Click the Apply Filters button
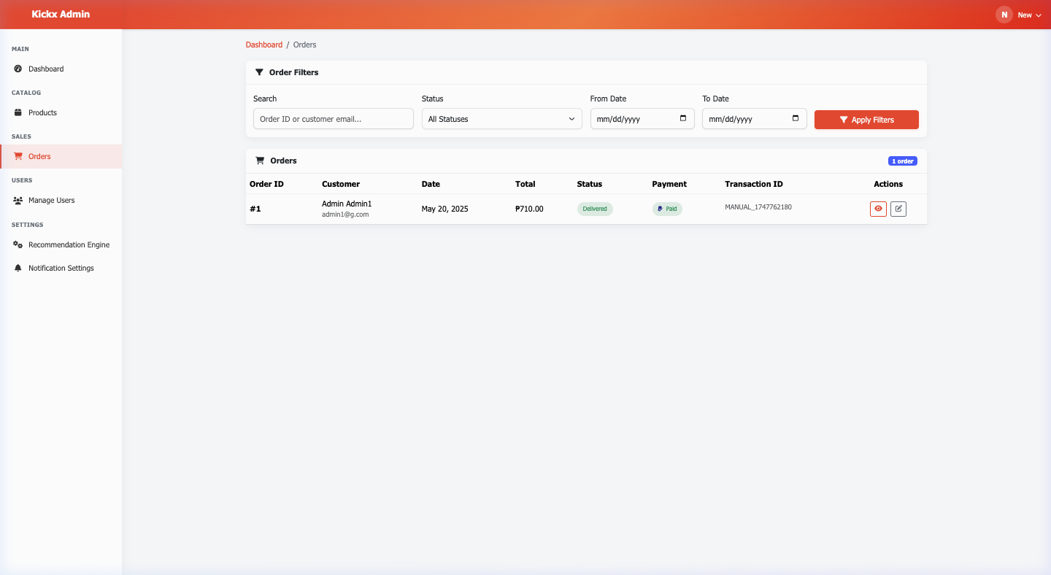This screenshot has height=575, width=1051. pos(866,120)
